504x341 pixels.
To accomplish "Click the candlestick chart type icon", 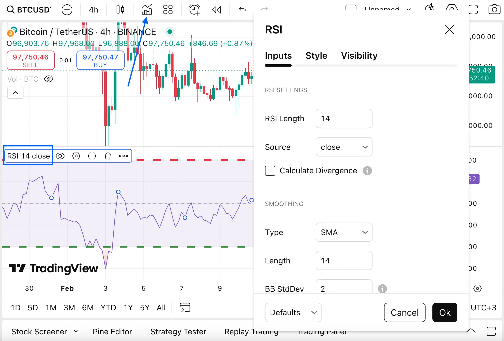I will coord(120,10).
